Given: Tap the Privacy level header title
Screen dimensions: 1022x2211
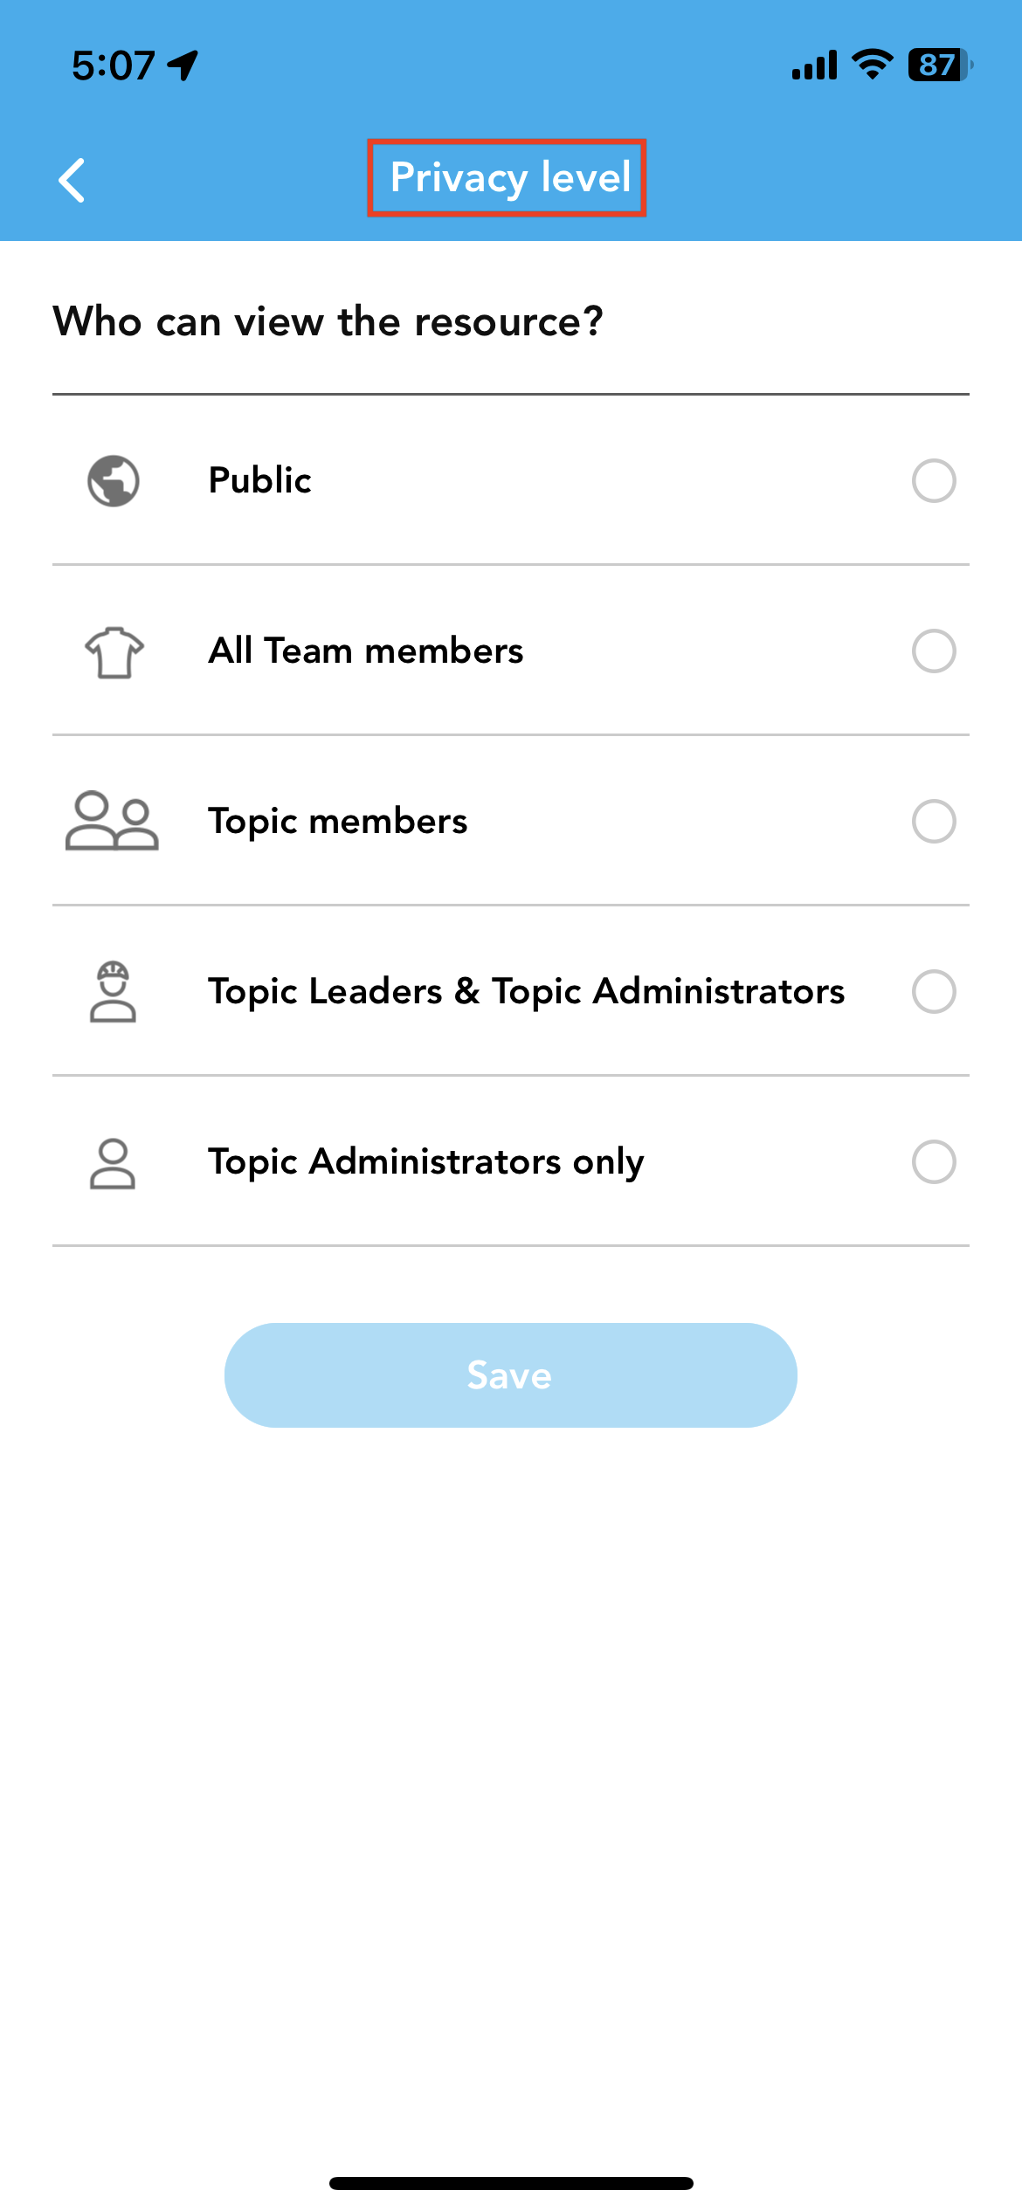Looking at the screenshot, I should [510, 177].
